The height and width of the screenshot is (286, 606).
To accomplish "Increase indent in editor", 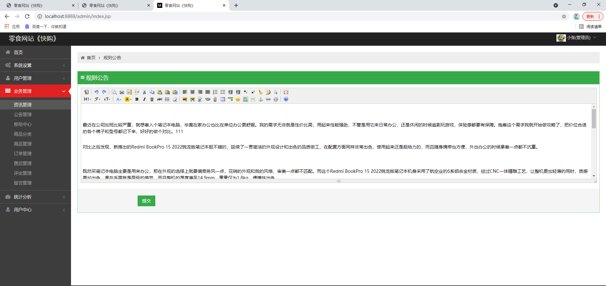I will (230, 92).
